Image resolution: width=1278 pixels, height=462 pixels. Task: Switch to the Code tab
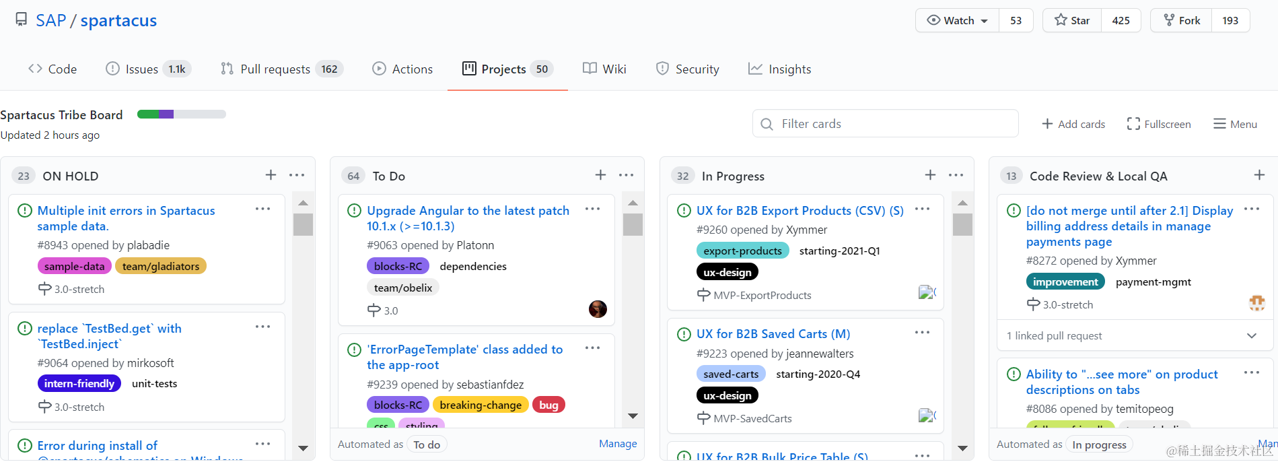[x=52, y=69]
